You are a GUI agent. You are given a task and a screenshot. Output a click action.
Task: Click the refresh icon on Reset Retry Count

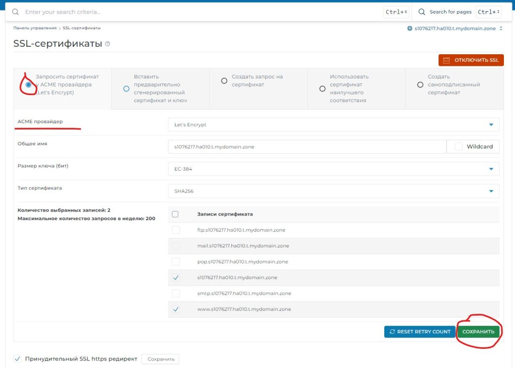point(392,332)
